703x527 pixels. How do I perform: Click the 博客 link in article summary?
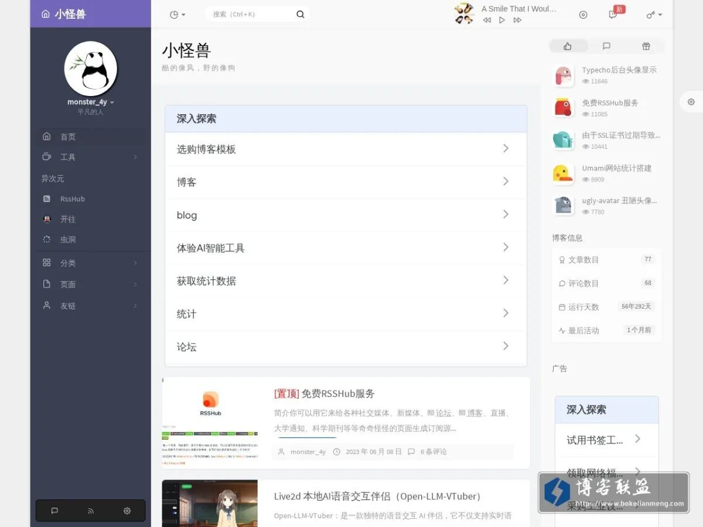[475, 413]
